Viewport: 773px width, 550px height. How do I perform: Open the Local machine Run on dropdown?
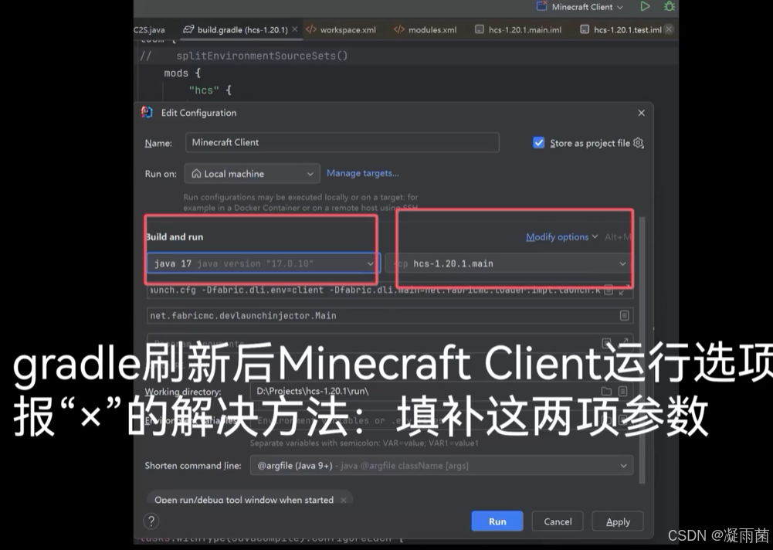252,174
